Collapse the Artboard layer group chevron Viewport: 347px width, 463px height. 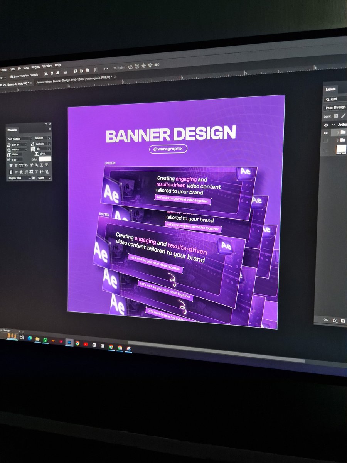[x=334, y=125]
